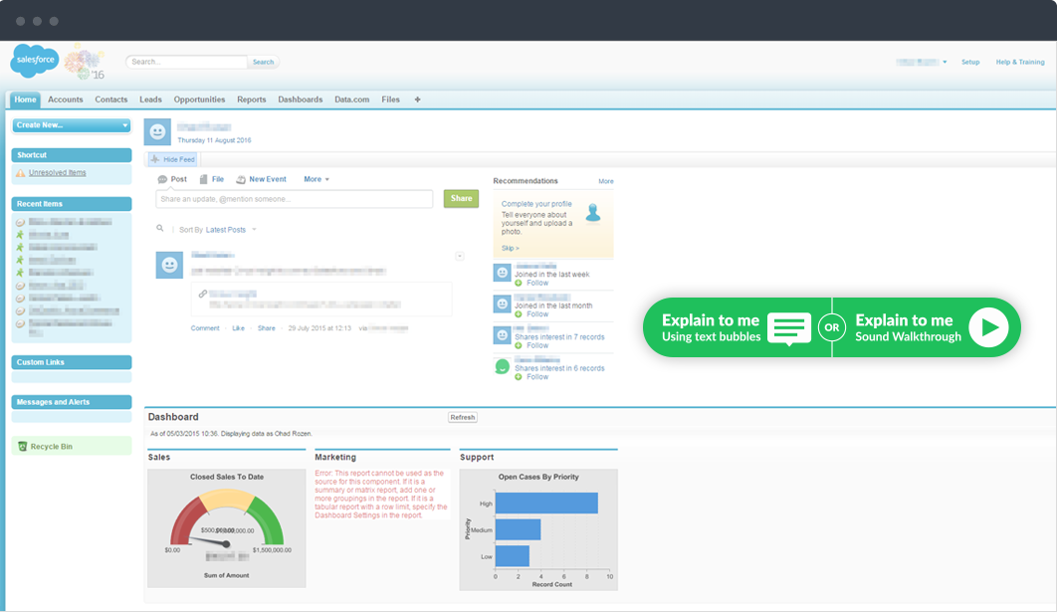Click the Recycle Bin icon
The image size is (1057, 612).
22,446
